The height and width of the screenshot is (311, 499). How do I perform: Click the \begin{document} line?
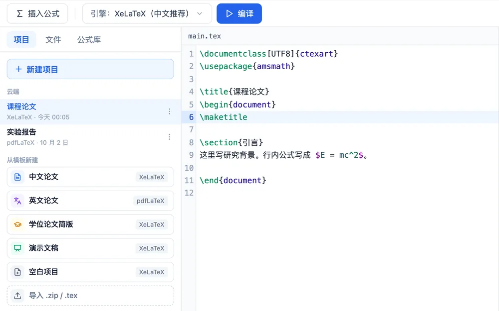pyautogui.click(x=238, y=104)
